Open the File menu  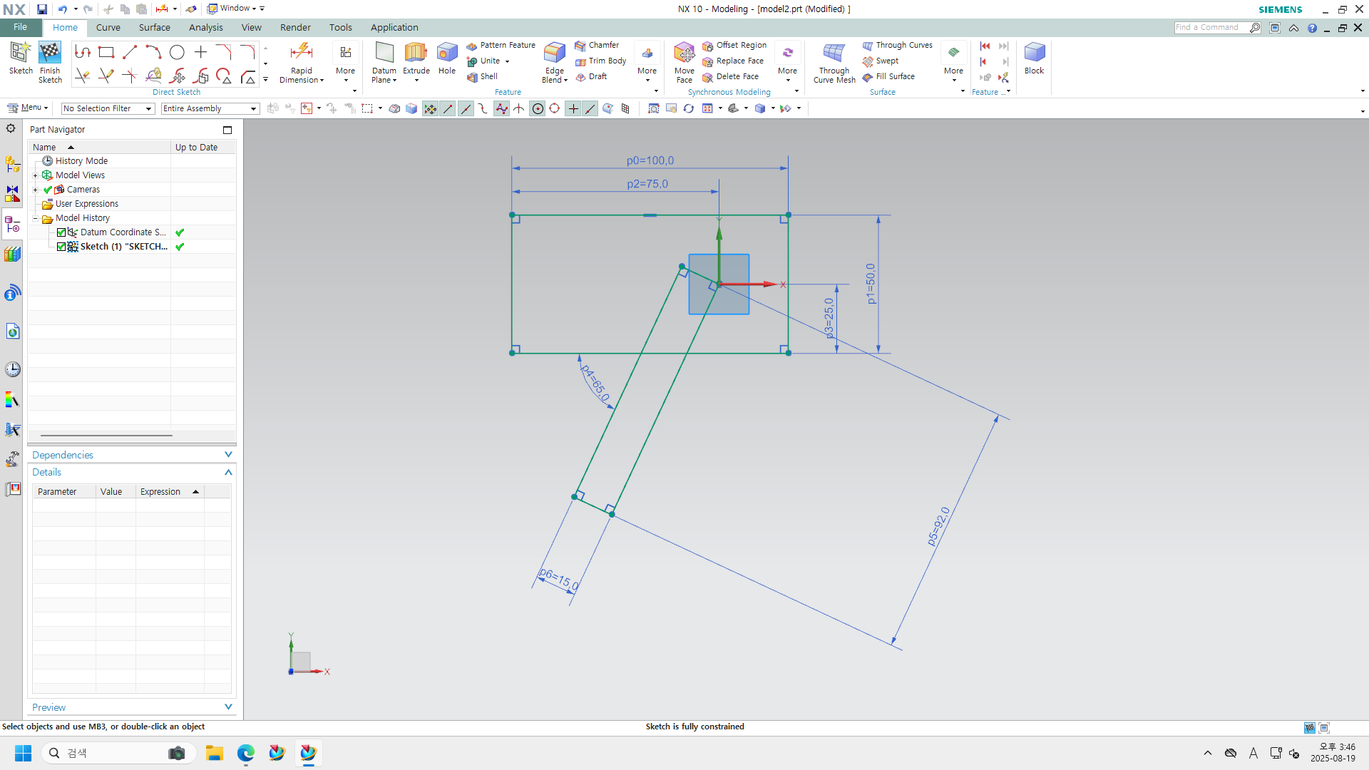click(21, 27)
